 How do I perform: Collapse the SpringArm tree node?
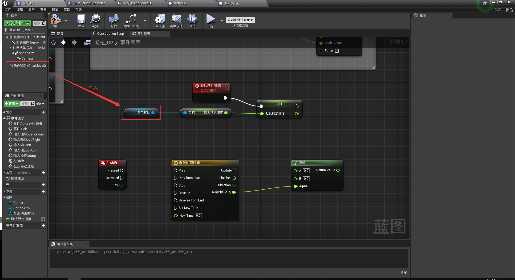point(13,53)
